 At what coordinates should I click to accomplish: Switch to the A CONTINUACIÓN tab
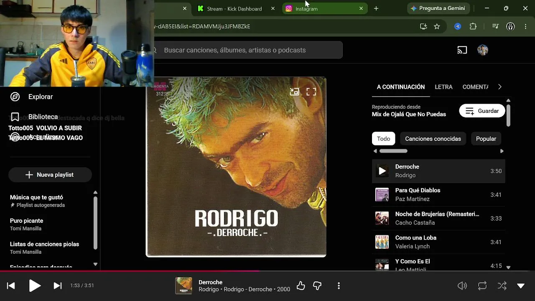pyautogui.click(x=401, y=87)
